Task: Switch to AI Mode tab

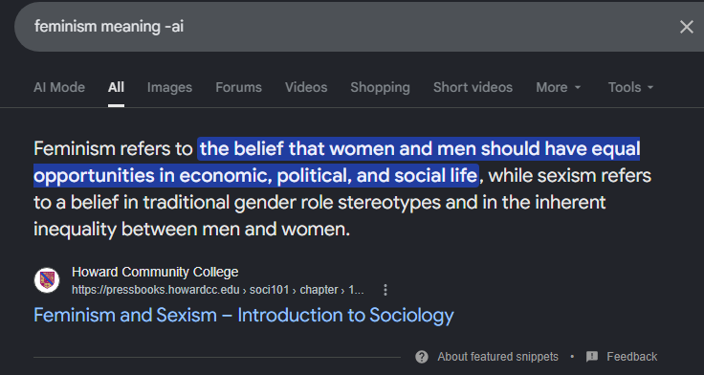Action: tap(59, 87)
